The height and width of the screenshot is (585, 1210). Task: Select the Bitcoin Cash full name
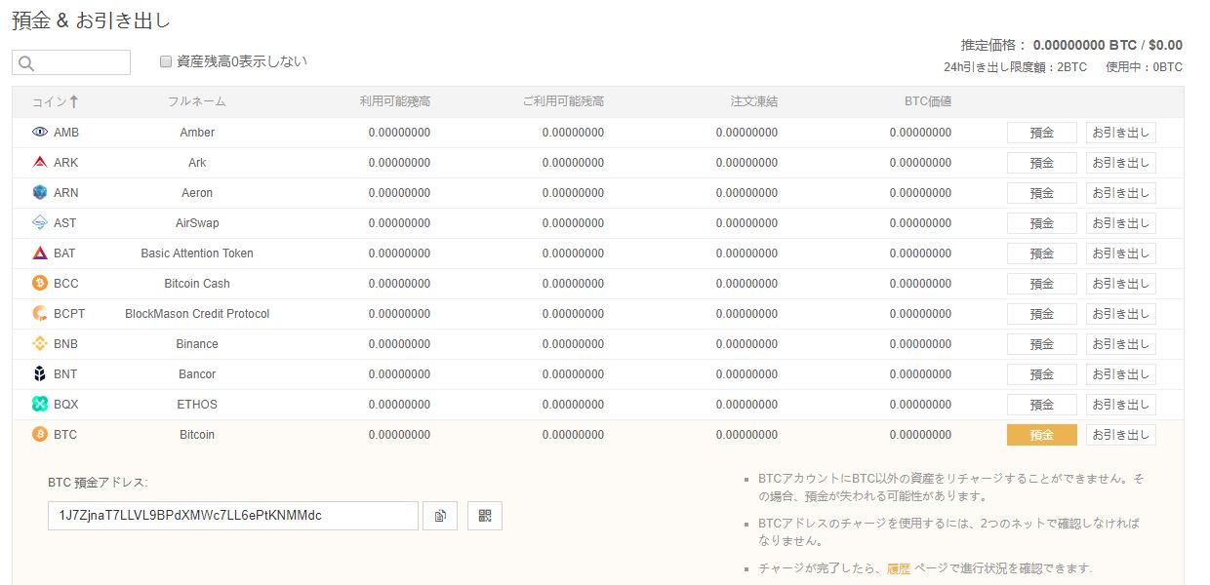[x=197, y=284]
